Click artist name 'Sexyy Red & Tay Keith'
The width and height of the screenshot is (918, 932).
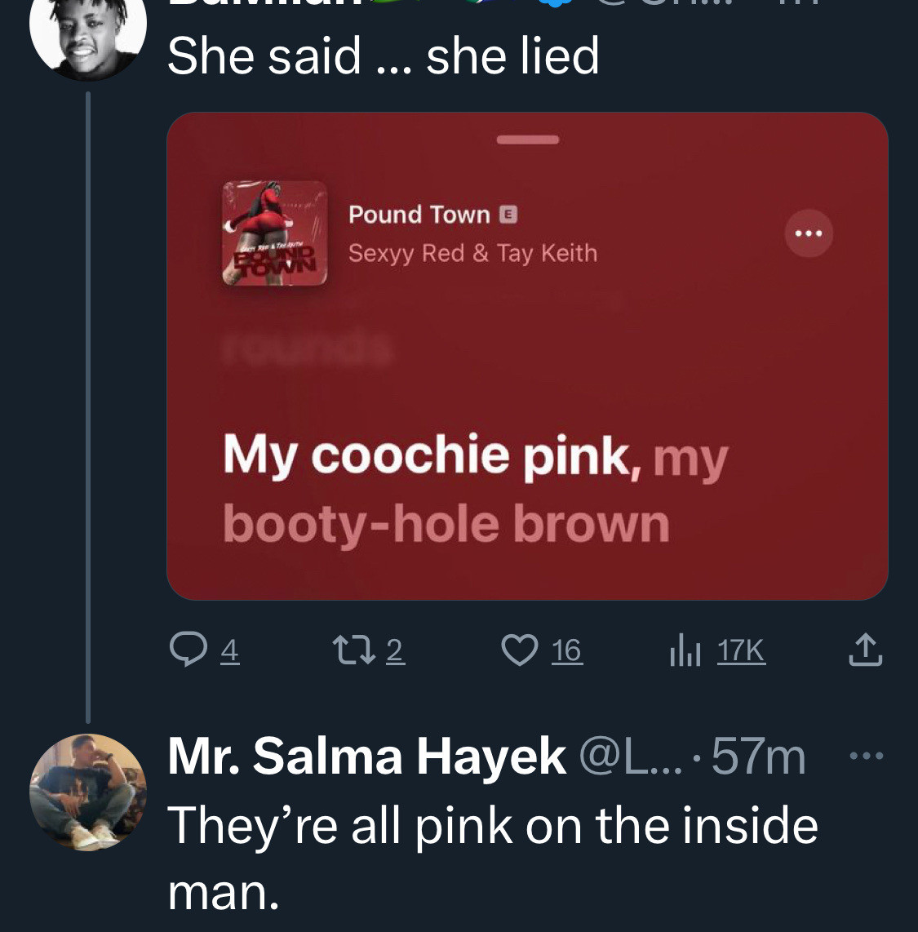pos(473,252)
